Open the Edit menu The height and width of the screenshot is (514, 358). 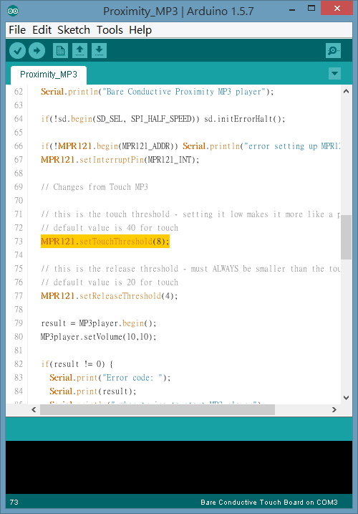[x=42, y=30]
